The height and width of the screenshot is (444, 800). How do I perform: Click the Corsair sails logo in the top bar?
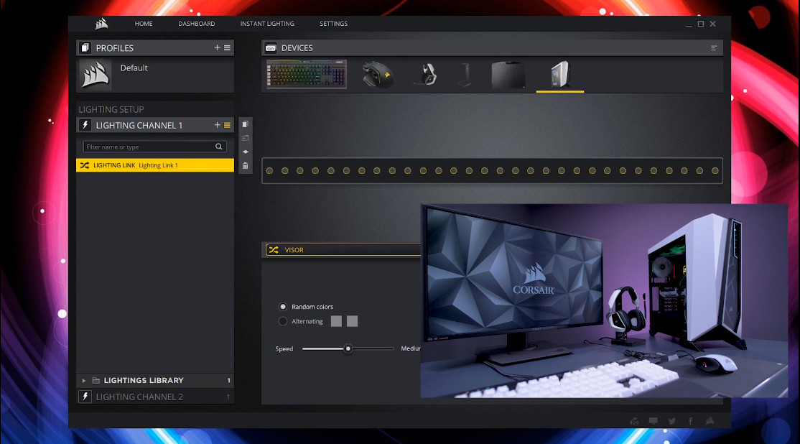point(101,24)
